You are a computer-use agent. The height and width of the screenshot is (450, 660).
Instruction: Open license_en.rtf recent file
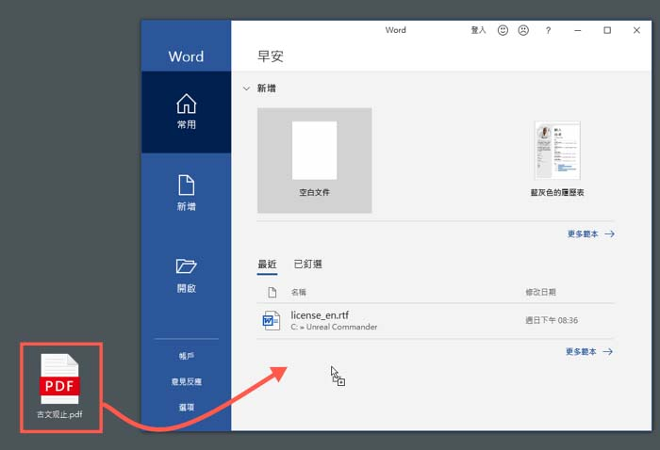coord(436,321)
